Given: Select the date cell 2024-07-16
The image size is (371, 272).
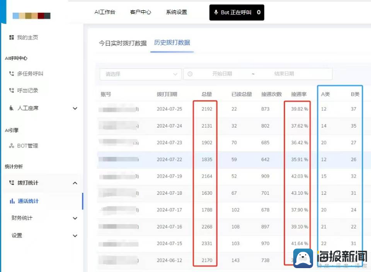Looking at the screenshot, I should (x=169, y=227).
